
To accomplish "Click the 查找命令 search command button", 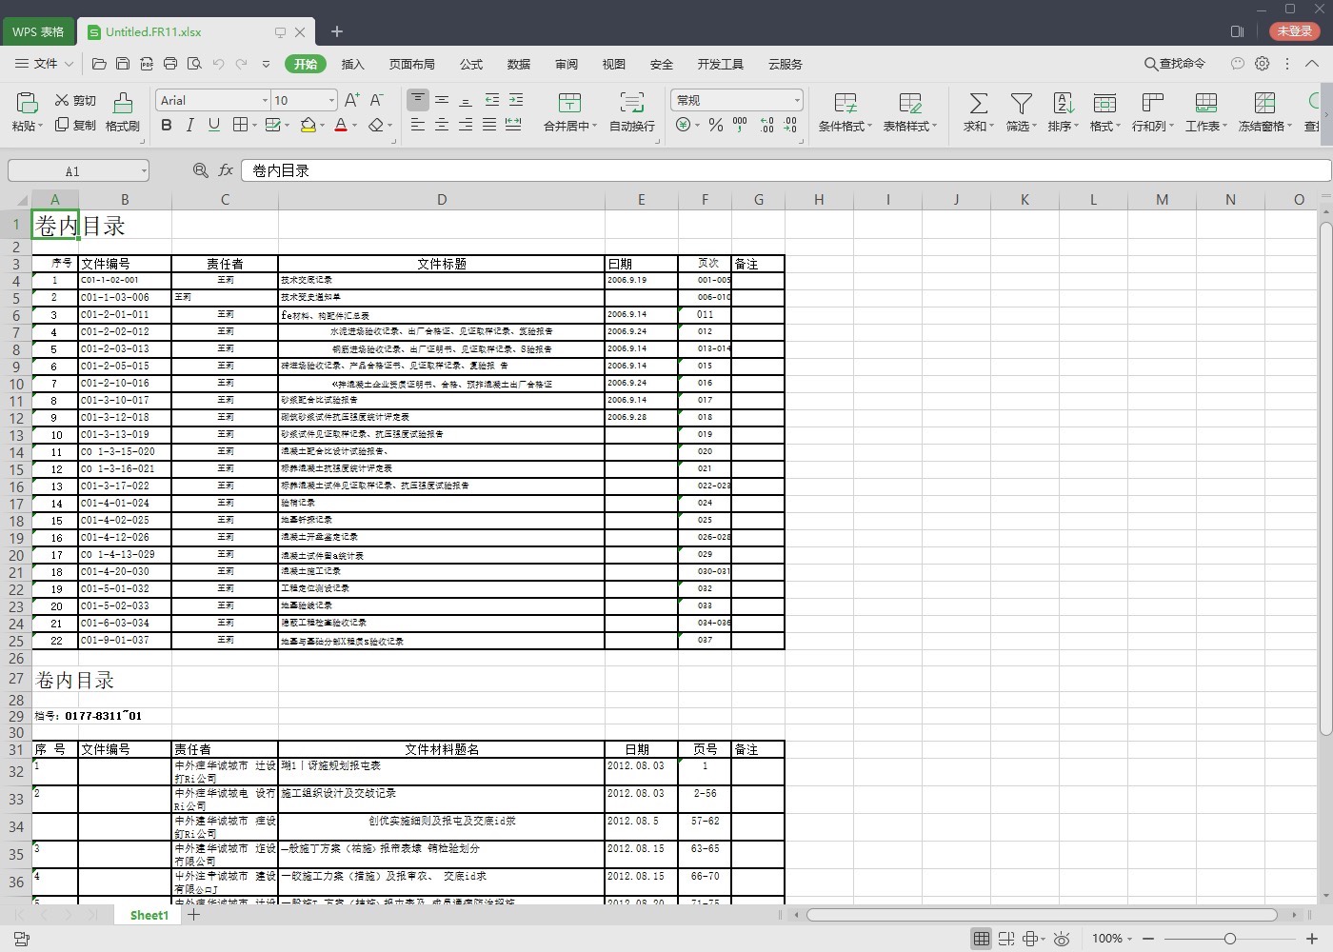I will pos(1175,64).
